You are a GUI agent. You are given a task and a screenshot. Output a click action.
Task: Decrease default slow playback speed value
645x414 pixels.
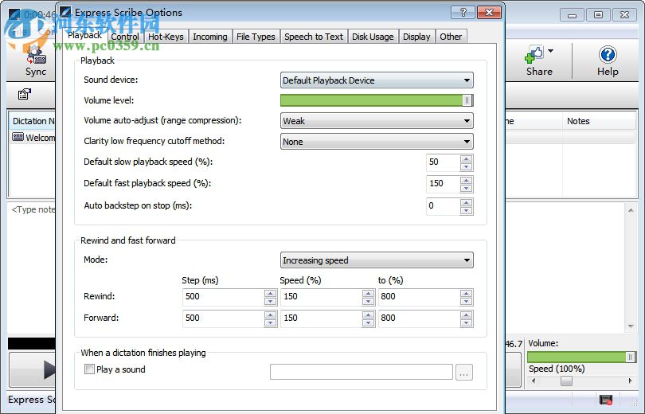tap(466, 167)
